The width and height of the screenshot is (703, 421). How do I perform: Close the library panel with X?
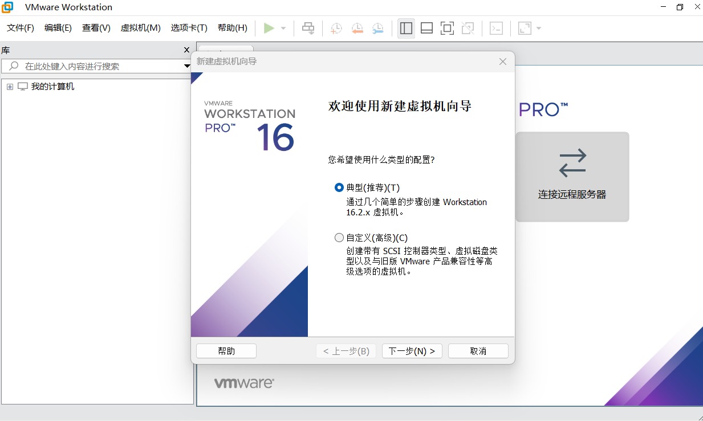coord(186,50)
